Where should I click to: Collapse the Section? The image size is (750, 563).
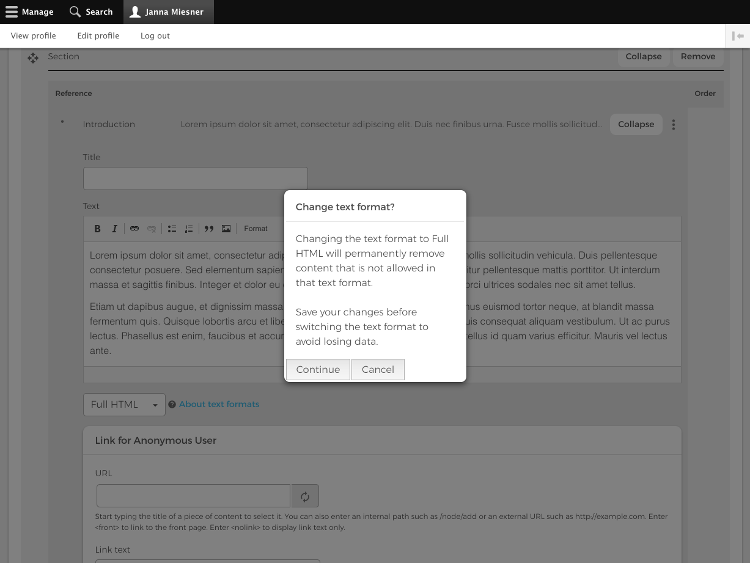pos(644,56)
